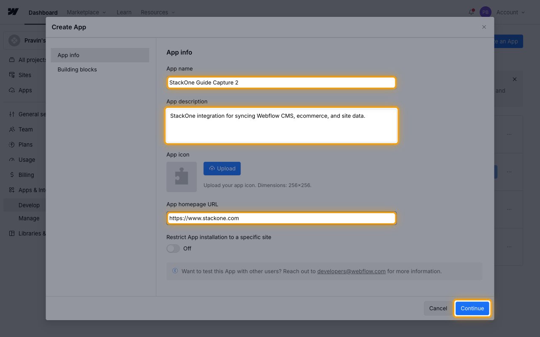Close the Create App dialog
This screenshot has height=337, width=540.
pos(484,27)
